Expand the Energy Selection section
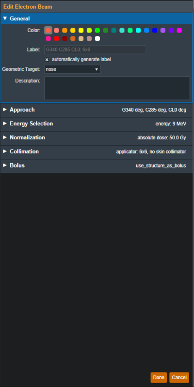The height and width of the screenshot is (387, 194). (97, 124)
